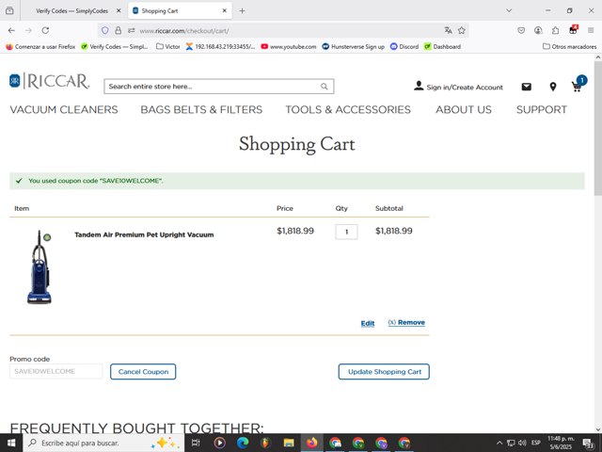Viewport: 602px width, 452px height.
Task: Open the extensions puzzle icon
Action: (x=556, y=30)
